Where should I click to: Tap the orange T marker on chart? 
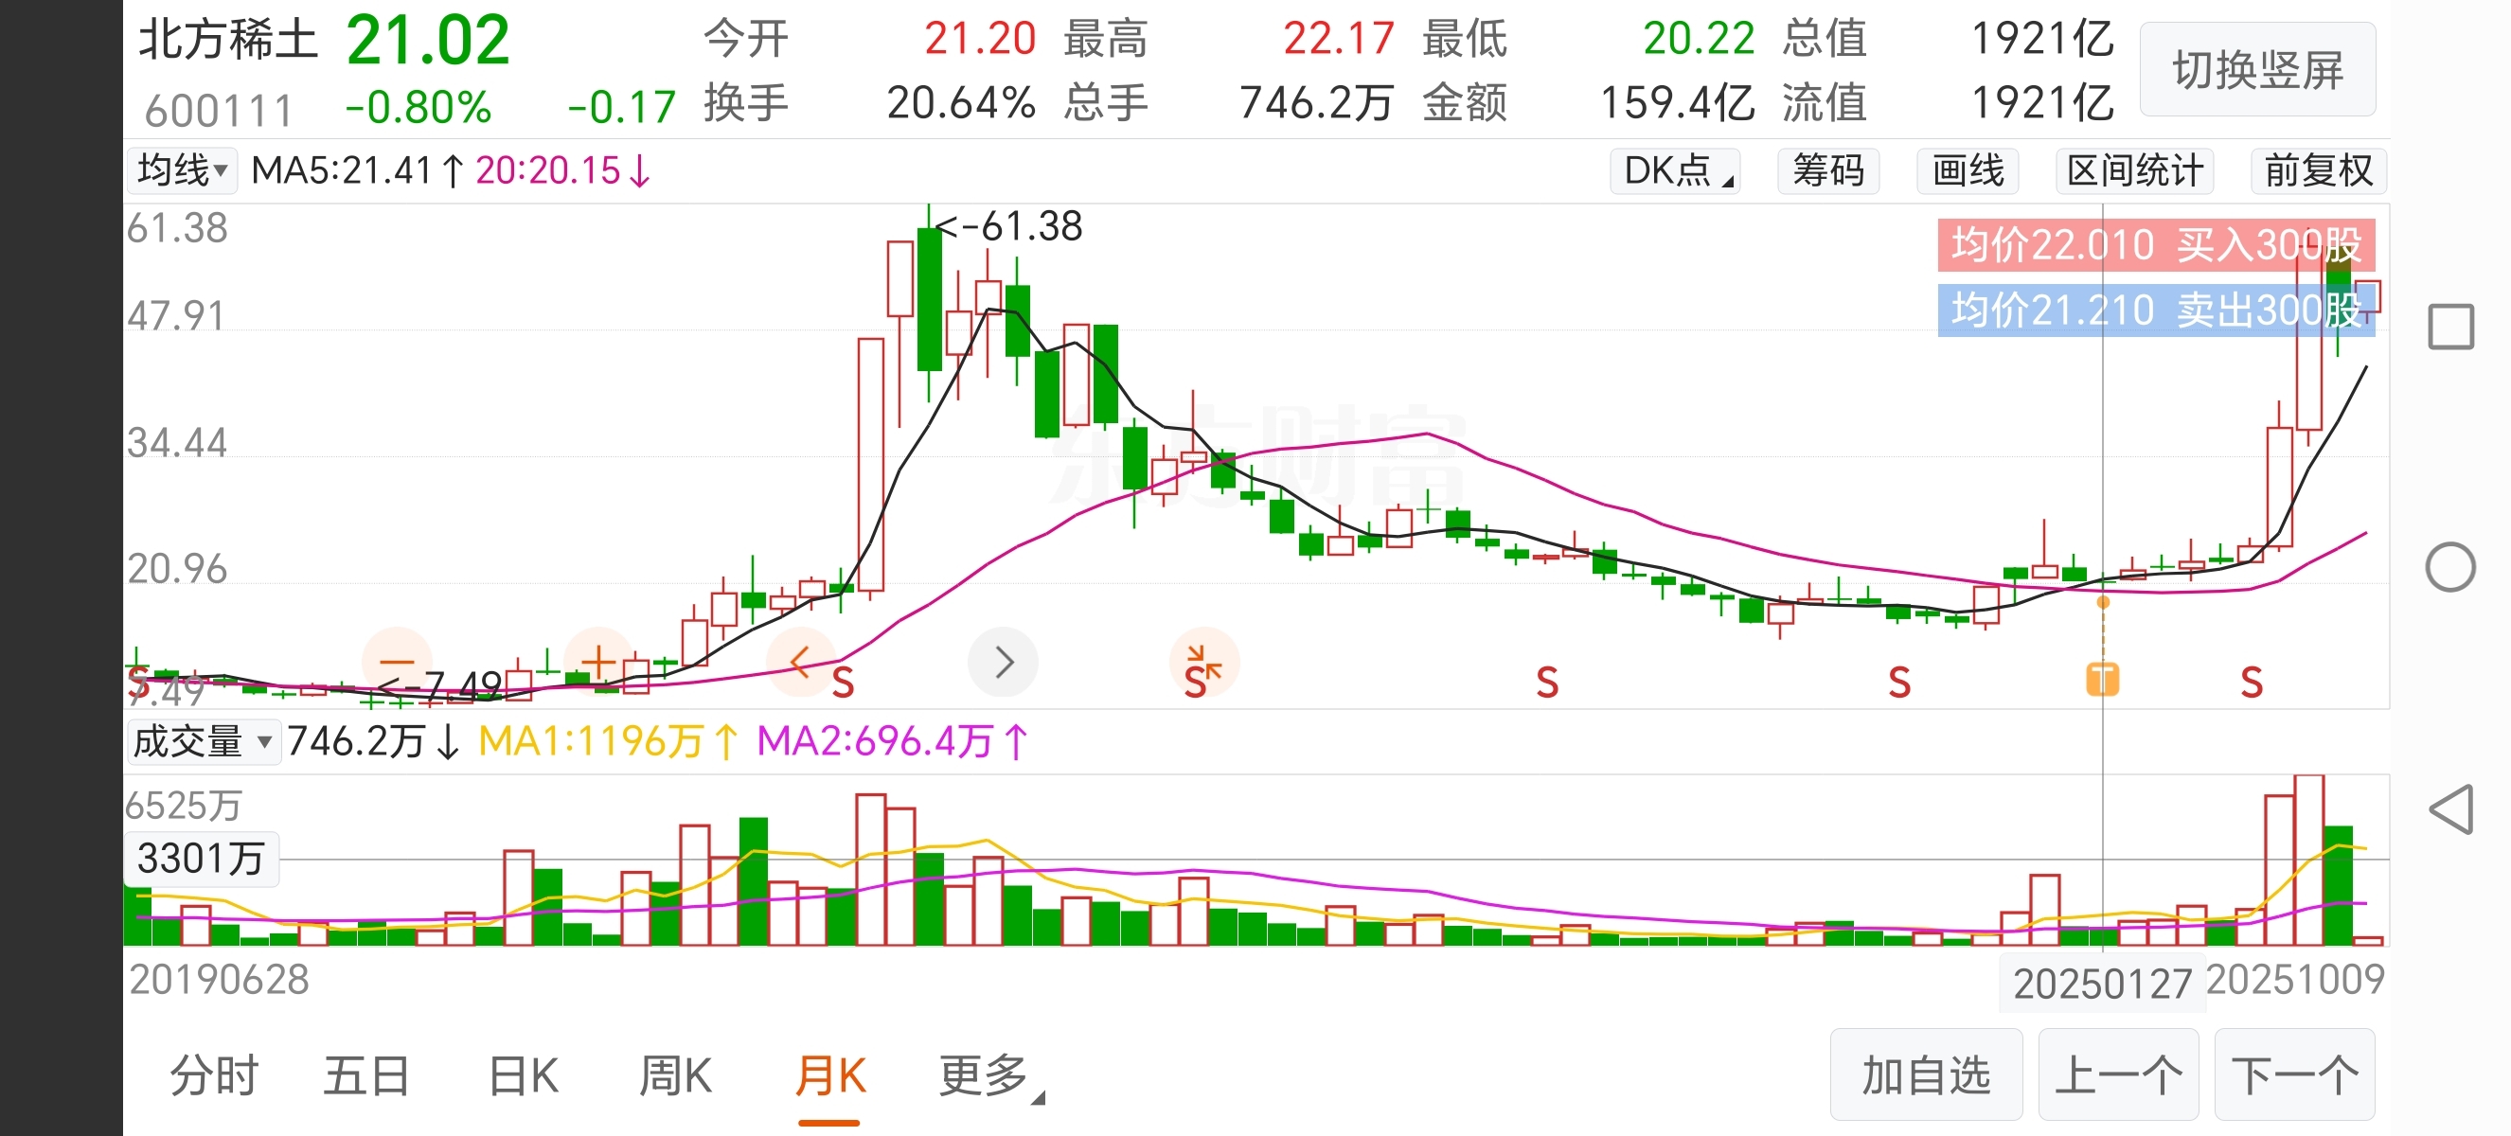pos(2103,679)
